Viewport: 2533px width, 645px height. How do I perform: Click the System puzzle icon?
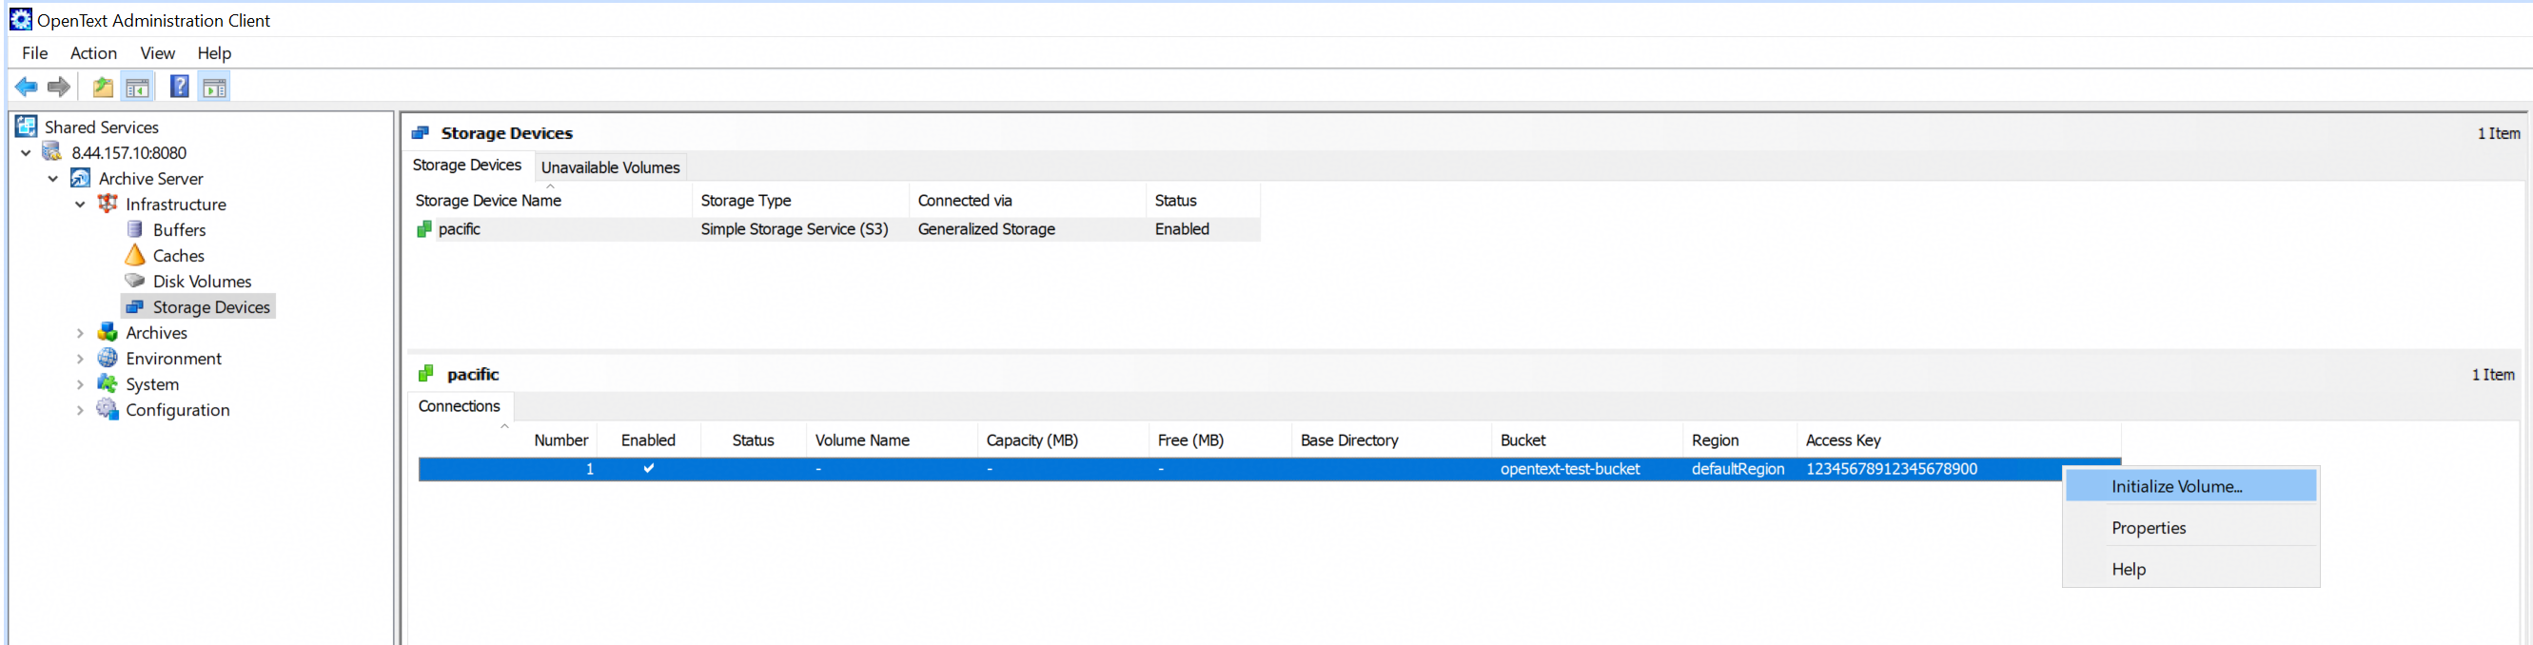click(x=108, y=383)
